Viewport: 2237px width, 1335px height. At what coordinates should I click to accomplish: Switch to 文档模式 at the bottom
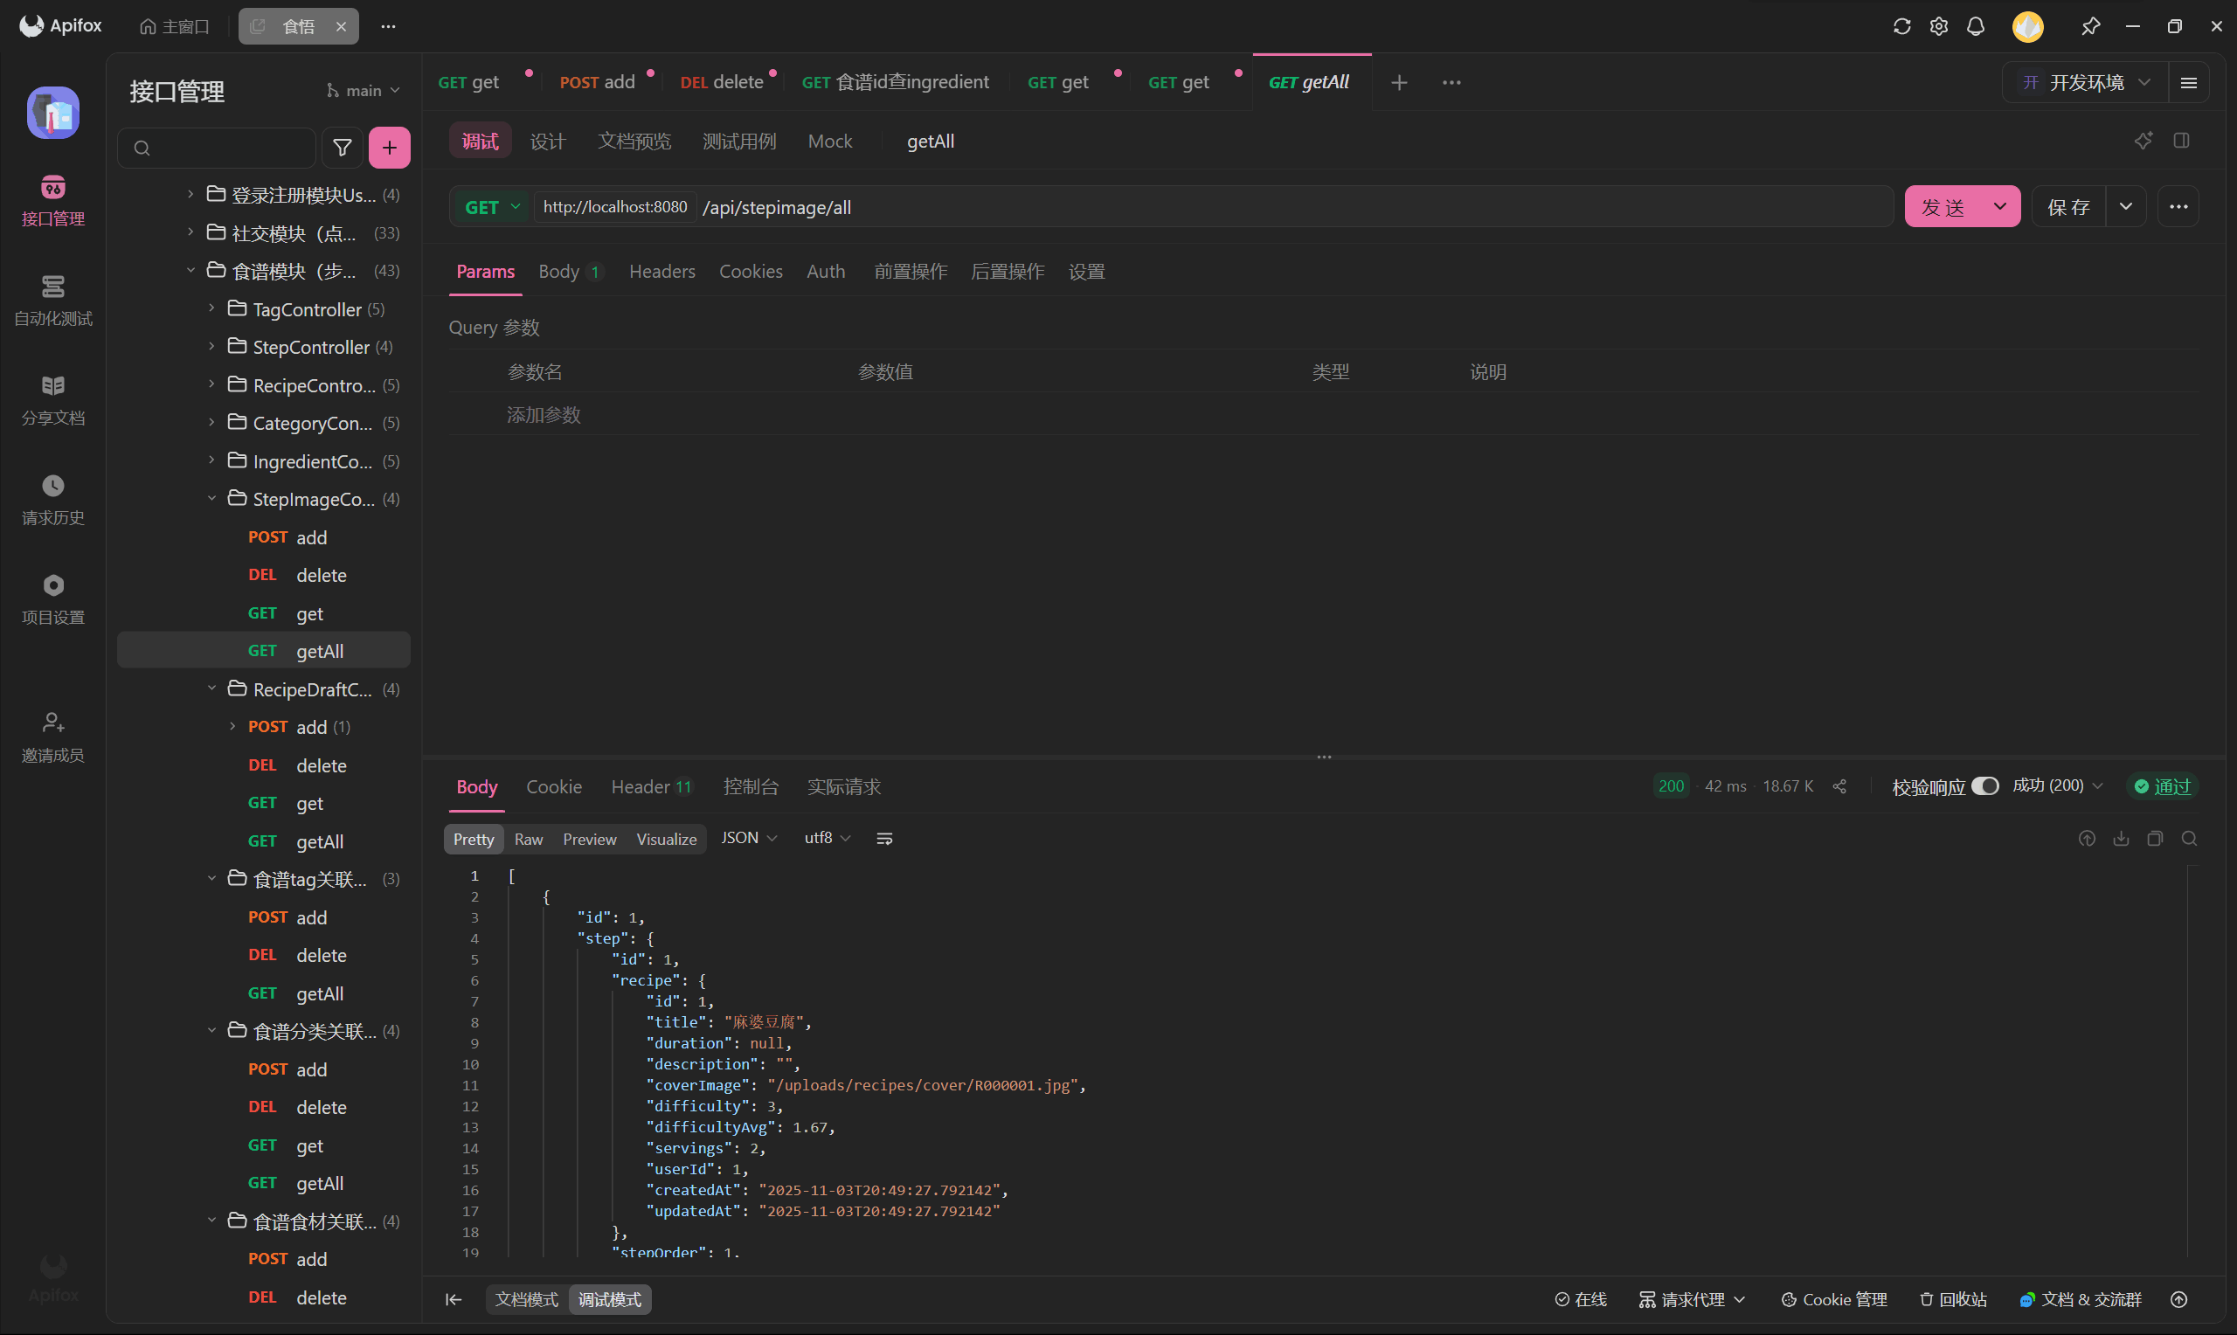click(x=526, y=1299)
